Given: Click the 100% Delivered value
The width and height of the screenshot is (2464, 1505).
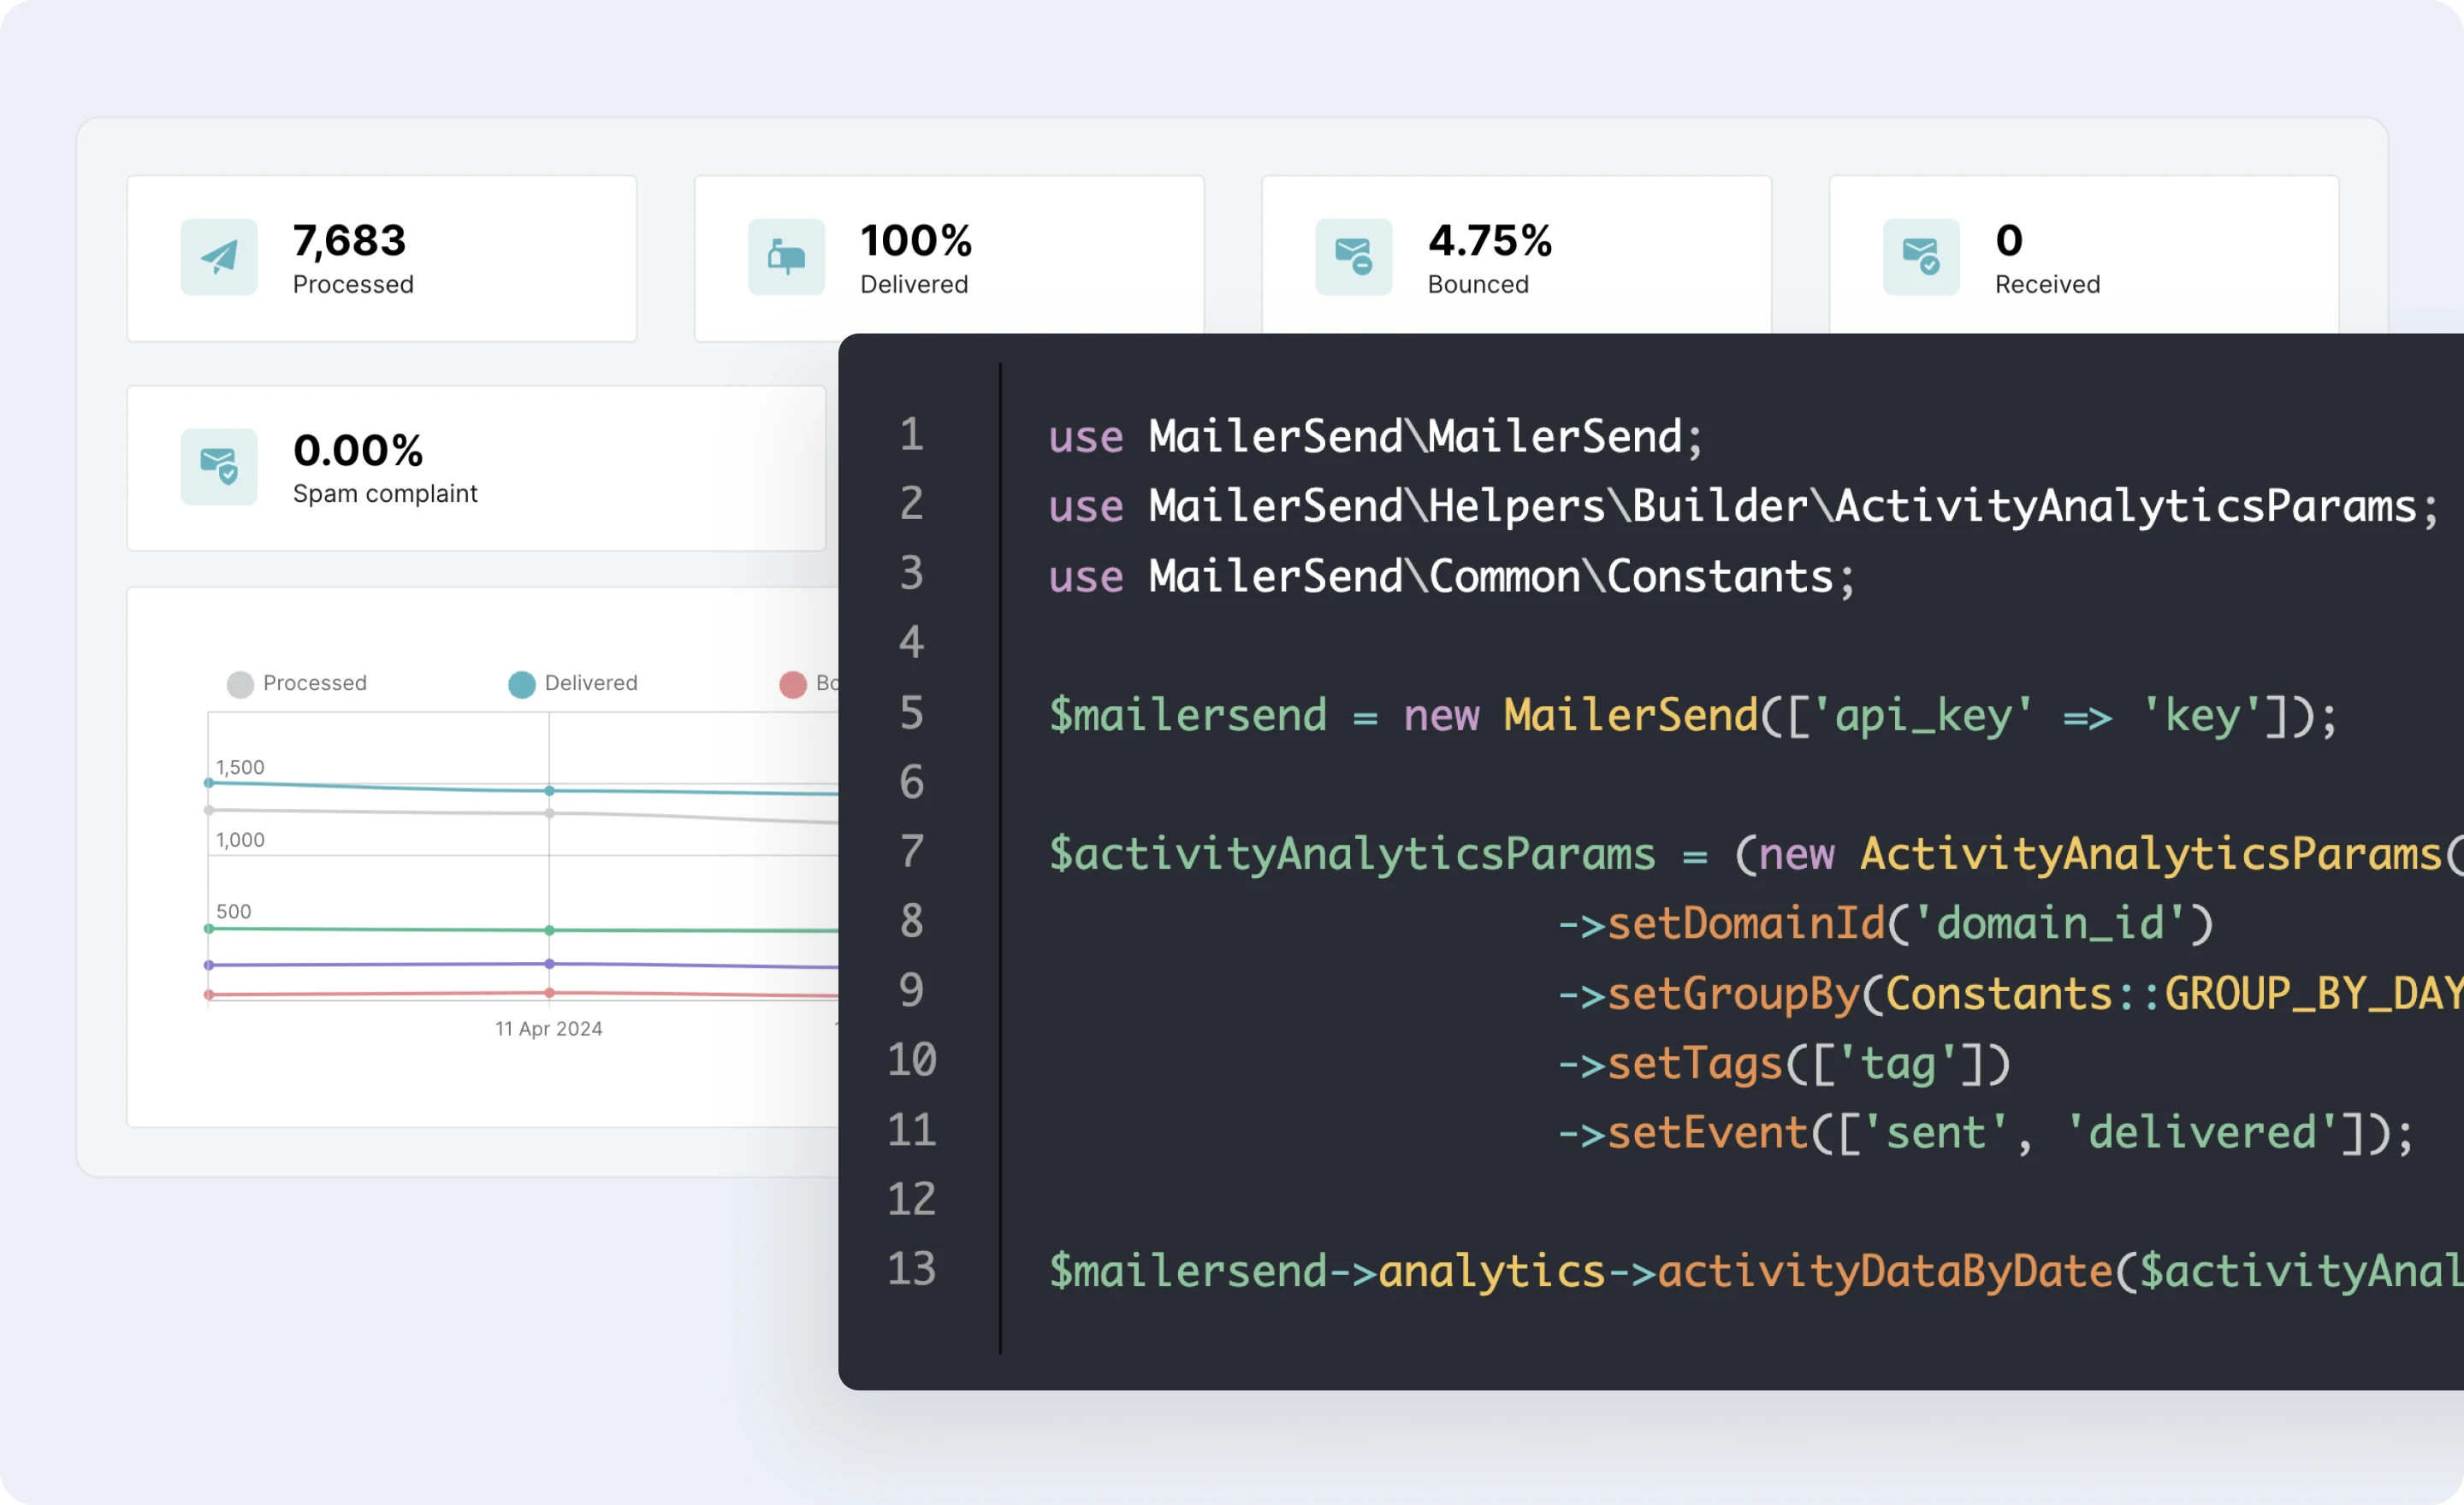Looking at the screenshot, I should pyautogui.click(x=916, y=239).
